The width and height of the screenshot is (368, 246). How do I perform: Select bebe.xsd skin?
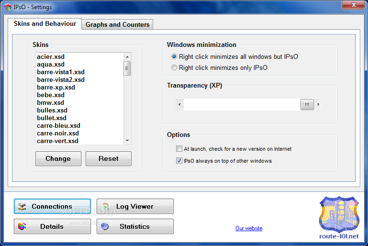click(x=79, y=95)
